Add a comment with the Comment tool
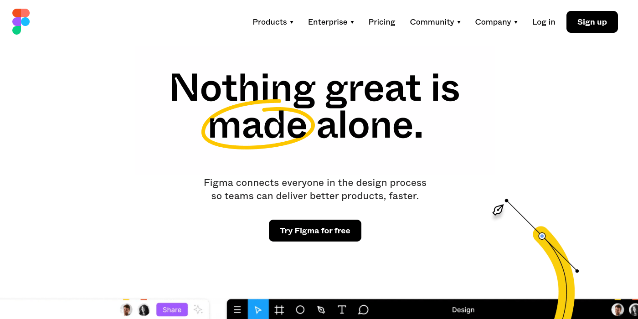Viewport: 638px width, 319px height. pyautogui.click(x=363, y=309)
